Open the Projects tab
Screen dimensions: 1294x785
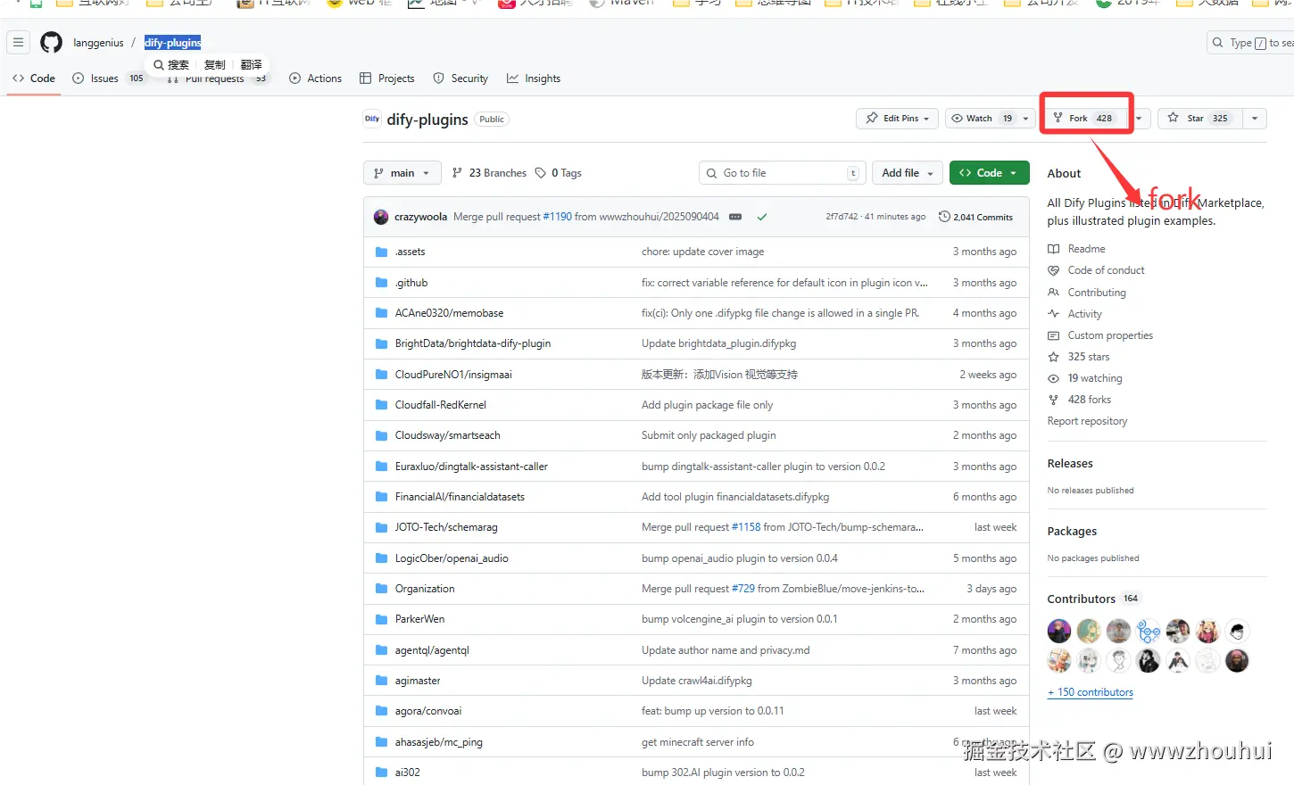point(387,78)
